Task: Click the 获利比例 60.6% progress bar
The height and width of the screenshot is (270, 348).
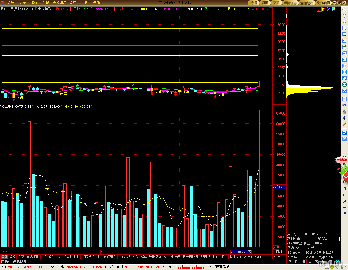Action: click(321, 239)
